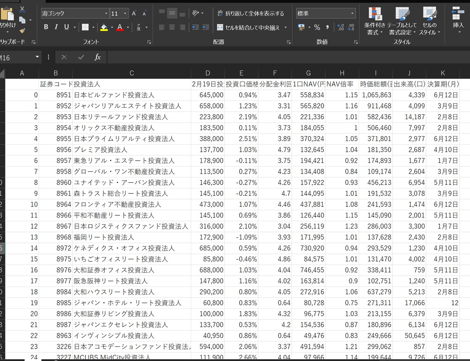Open the font size 11 dropdown
Viewport: 470px width, 361px height.
[x=125, y=13]
